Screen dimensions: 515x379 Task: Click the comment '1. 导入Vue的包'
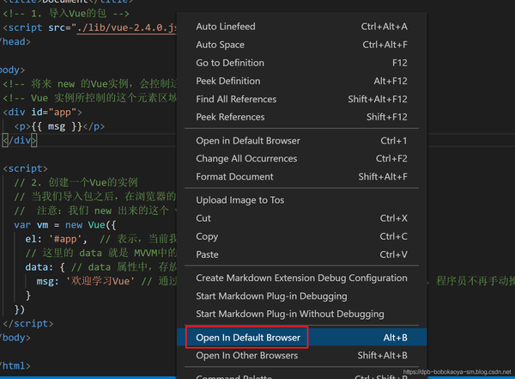(66, 14)
